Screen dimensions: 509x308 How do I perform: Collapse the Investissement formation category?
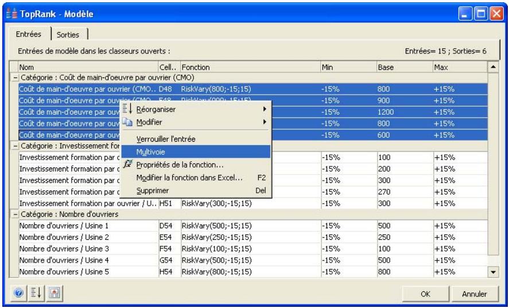click(15, 146)
